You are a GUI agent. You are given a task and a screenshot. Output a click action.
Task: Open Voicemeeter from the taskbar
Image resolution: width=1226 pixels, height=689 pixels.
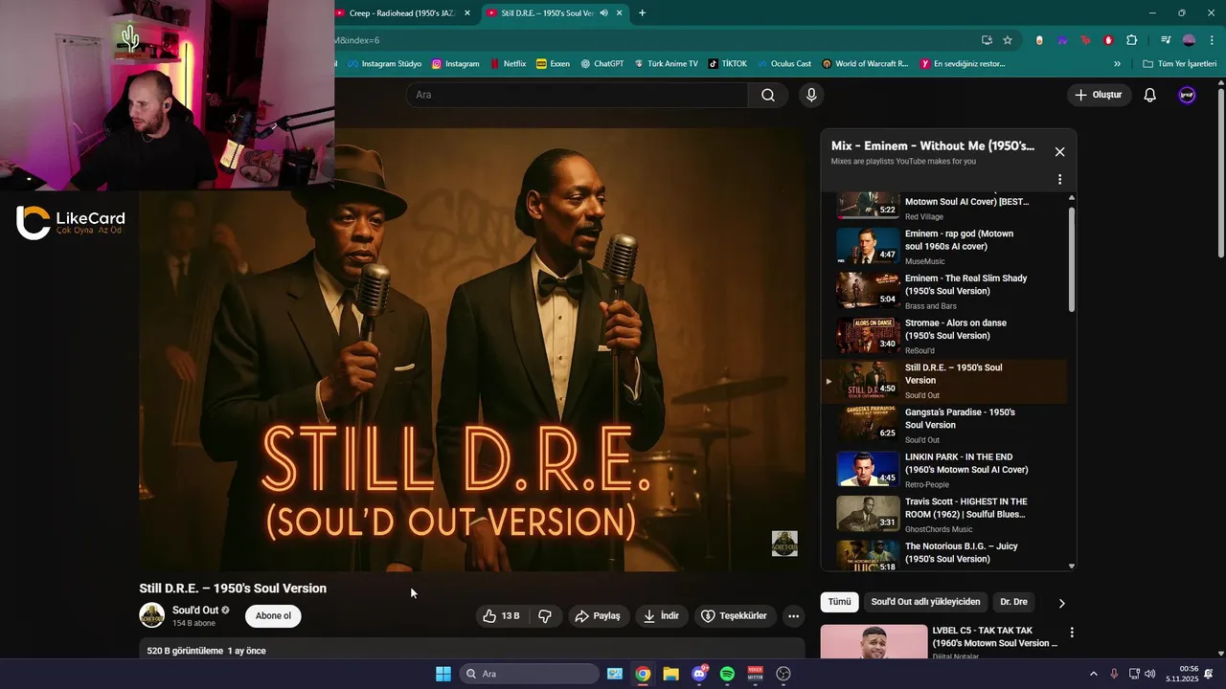click(x=755, y=674)
